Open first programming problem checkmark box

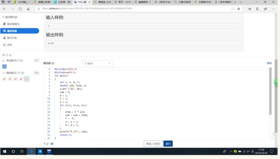(x=4, y=79)
